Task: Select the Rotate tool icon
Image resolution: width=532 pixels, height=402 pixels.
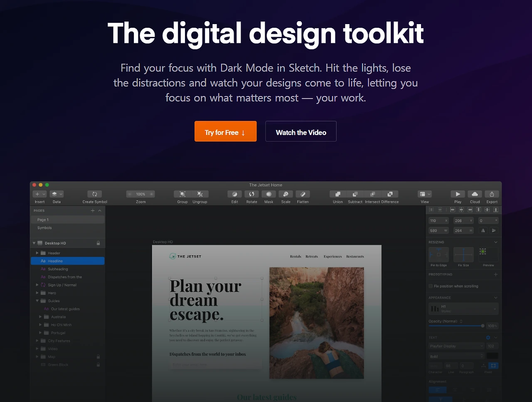Action: (x=252, y=194)
